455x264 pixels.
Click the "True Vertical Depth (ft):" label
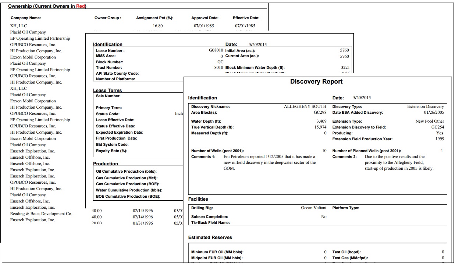click(212, 127)
